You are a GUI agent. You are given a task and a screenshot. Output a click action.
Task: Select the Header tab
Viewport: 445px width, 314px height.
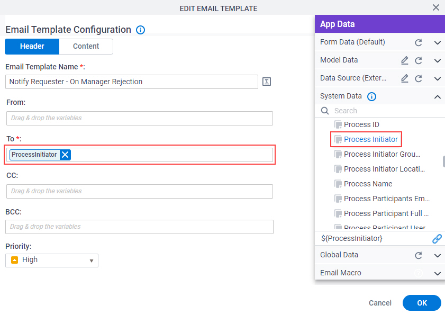(32, 46)
